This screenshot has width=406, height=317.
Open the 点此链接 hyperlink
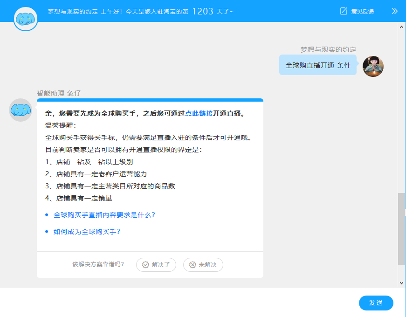[199, 113]
